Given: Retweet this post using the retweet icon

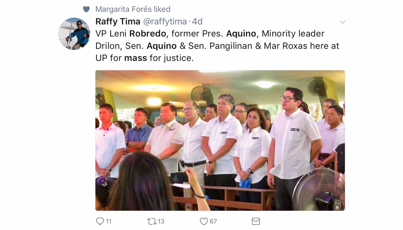Looking at the screenshot, I should tap(152, 221).
